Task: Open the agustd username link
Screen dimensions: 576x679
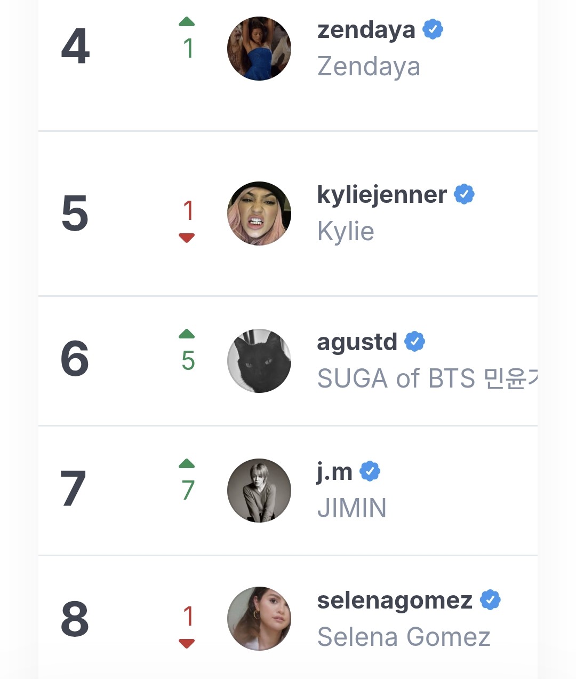Action: 357,343
